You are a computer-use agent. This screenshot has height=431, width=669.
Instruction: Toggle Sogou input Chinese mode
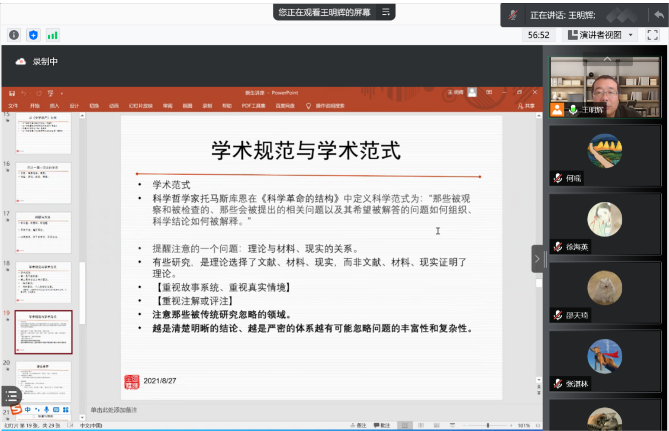tap(27, 410)
